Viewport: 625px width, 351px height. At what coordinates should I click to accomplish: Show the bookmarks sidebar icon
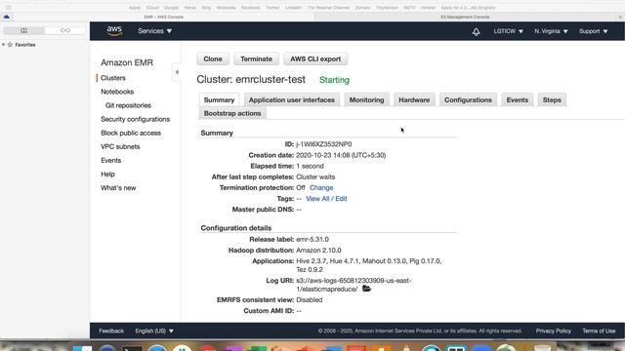(23, 30)
